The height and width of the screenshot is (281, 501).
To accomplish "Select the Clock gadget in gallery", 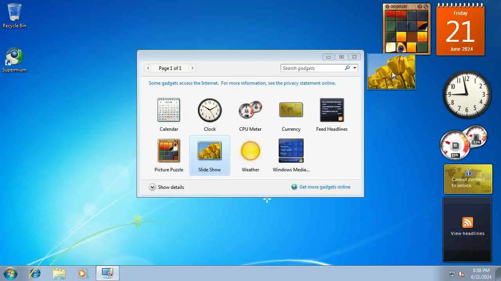I will 209,115.
